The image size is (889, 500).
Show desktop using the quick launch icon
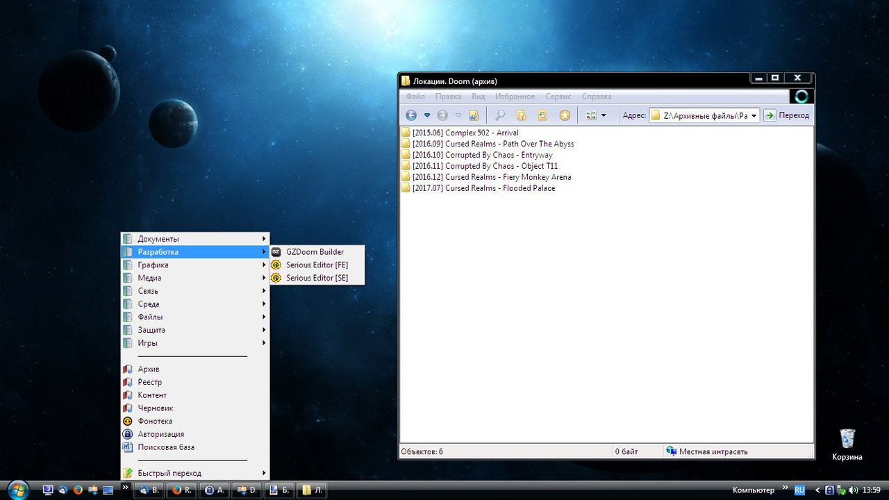108,490
